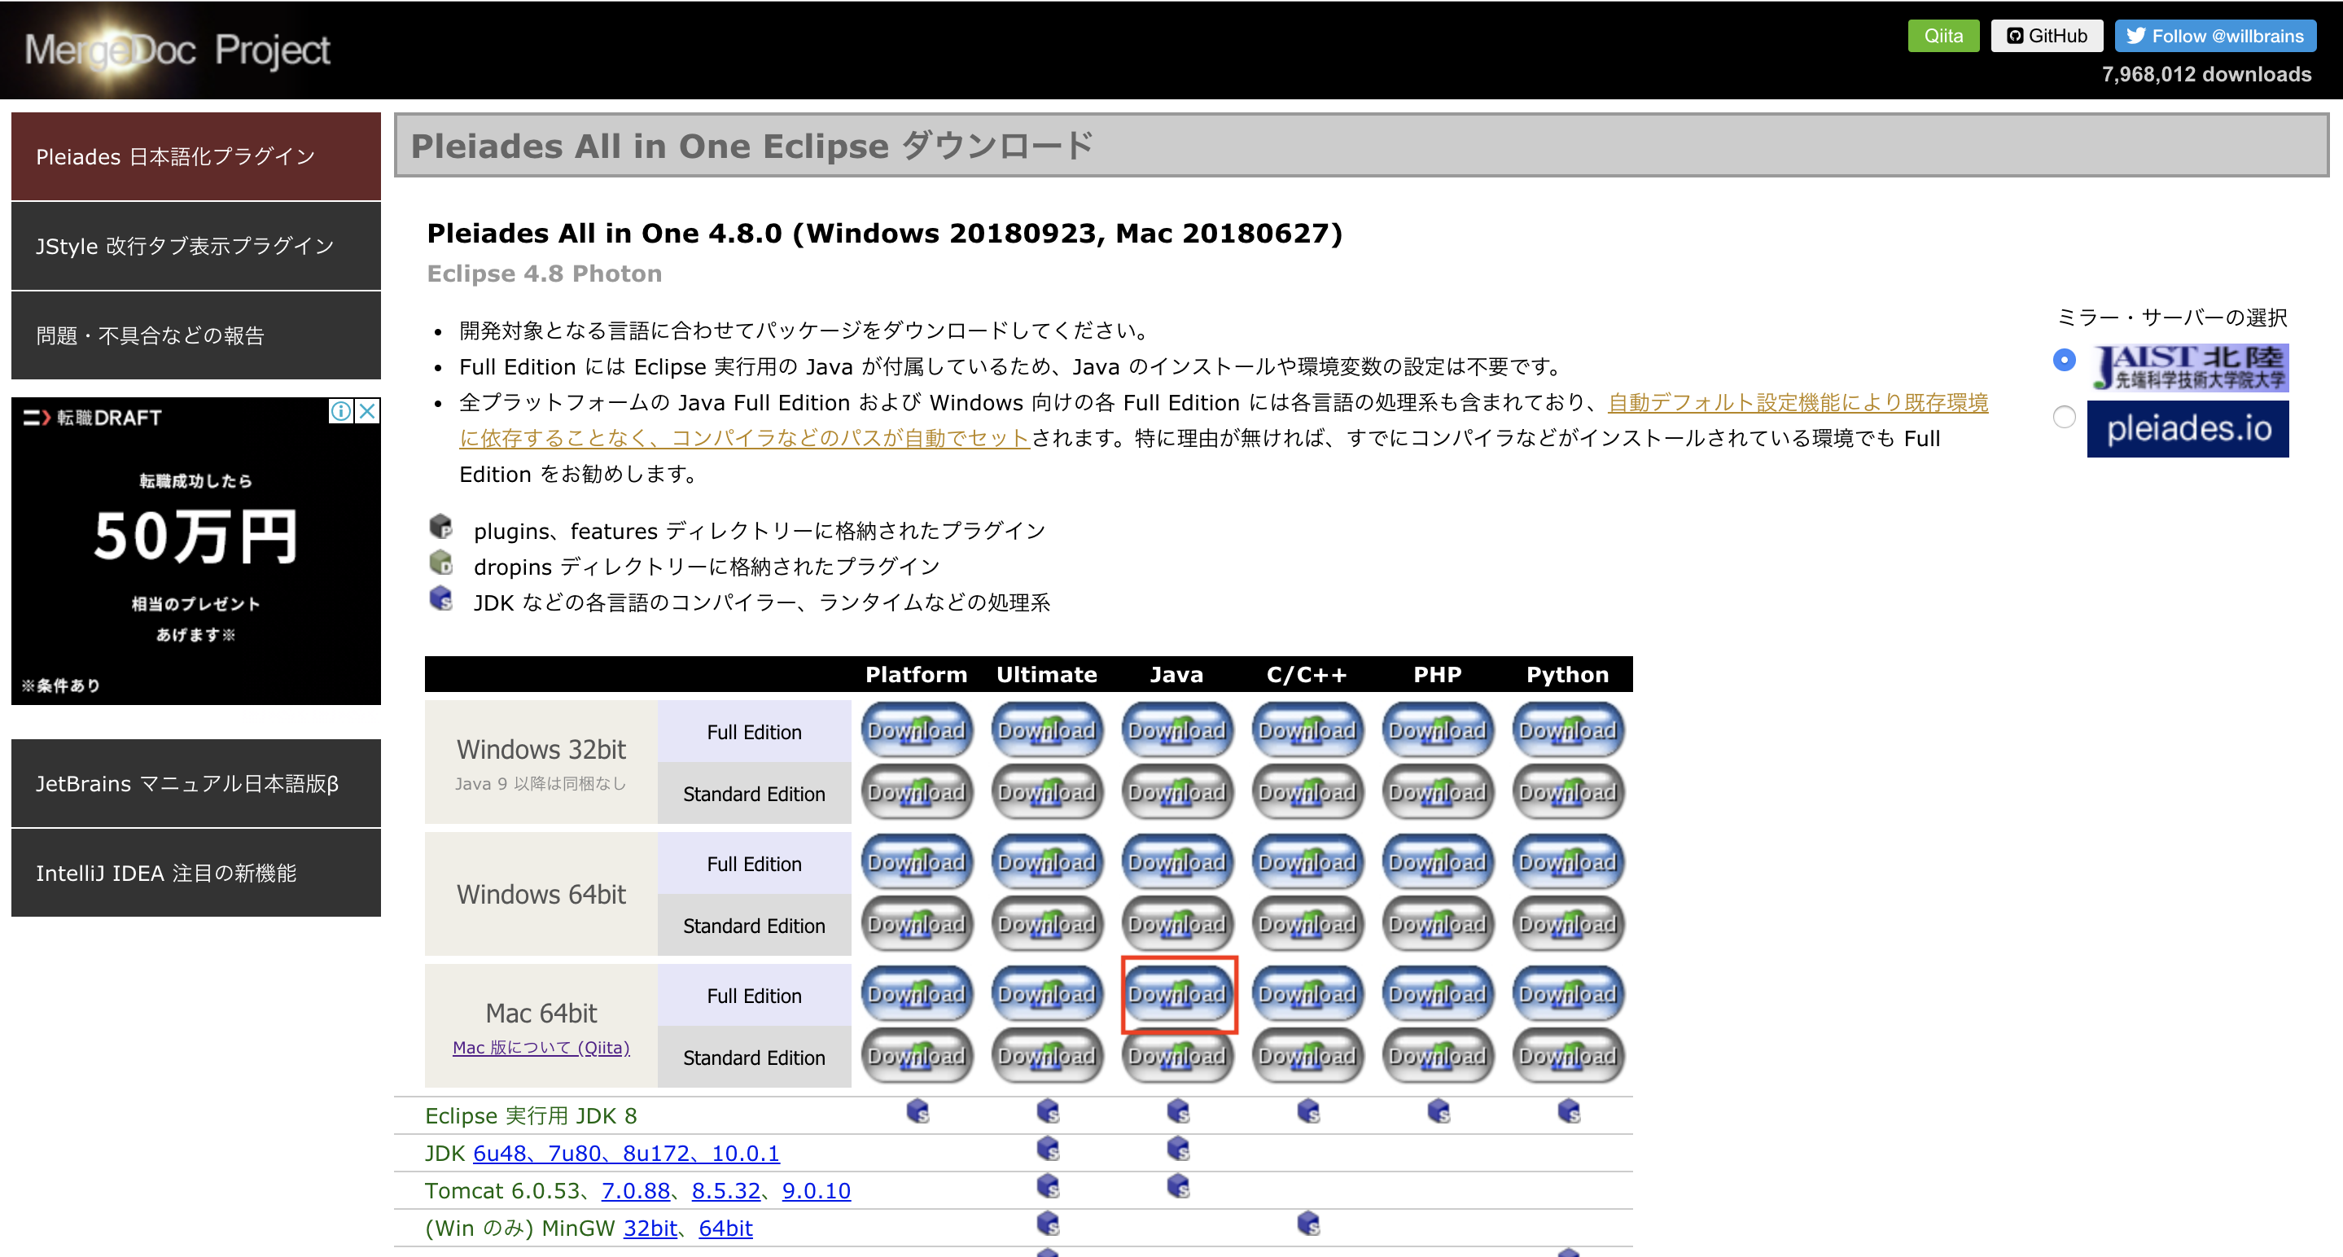
Task: Download Windows 64bit Full Edition C/C++ package
Action: 1307,862
